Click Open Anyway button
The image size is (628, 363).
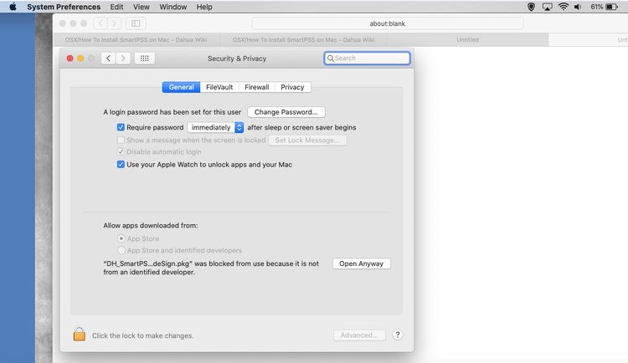361,263
